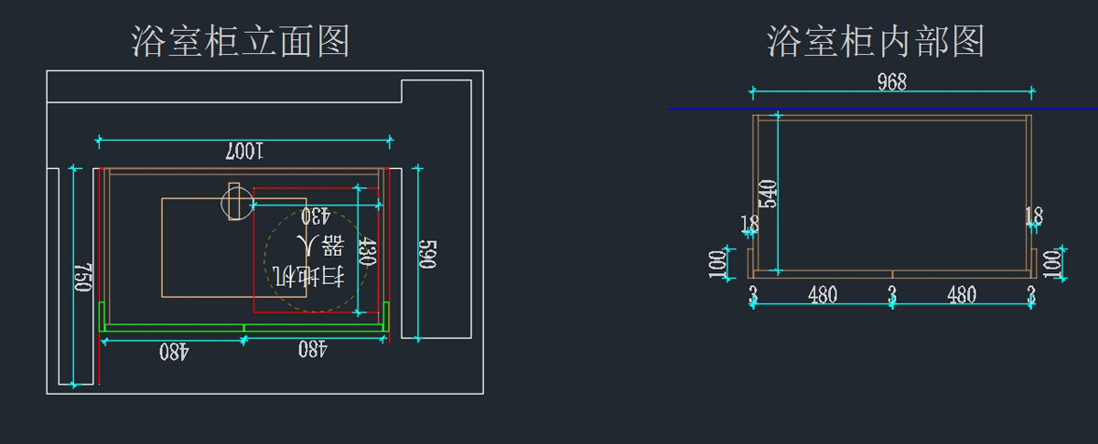Click the right 480 dimension in the interior view
1098x444 pixels.
pyautogui.click(x=961, y=295)
